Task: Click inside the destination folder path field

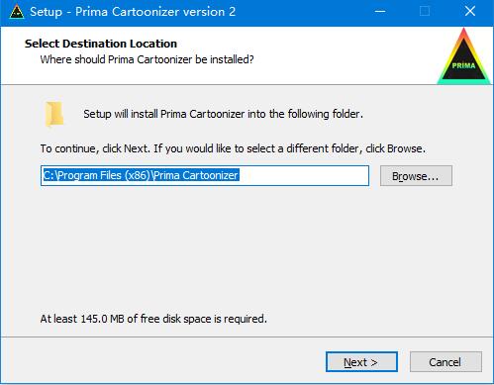Action: tap(205, 176)
